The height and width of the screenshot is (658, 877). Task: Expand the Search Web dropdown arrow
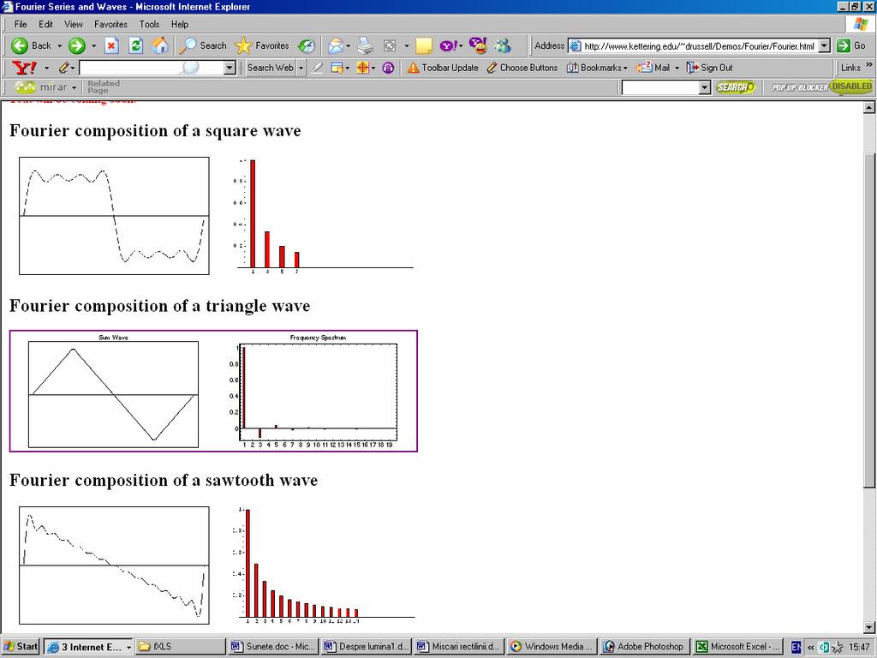pos(301,68)
